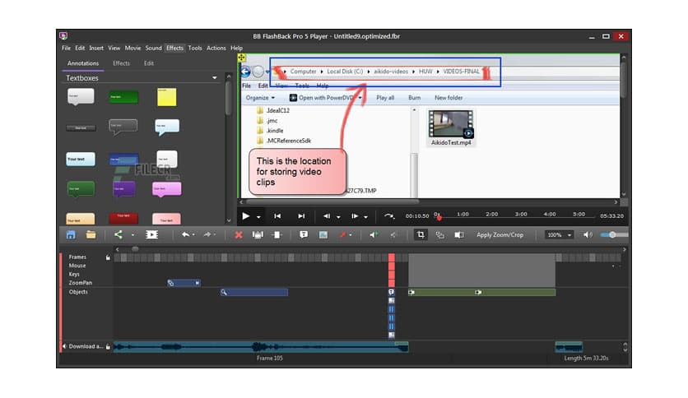Viewport: 688px width, 398px height.
Task: Open the 100% zoom level dropdown
Action: [x=560, y=235]
